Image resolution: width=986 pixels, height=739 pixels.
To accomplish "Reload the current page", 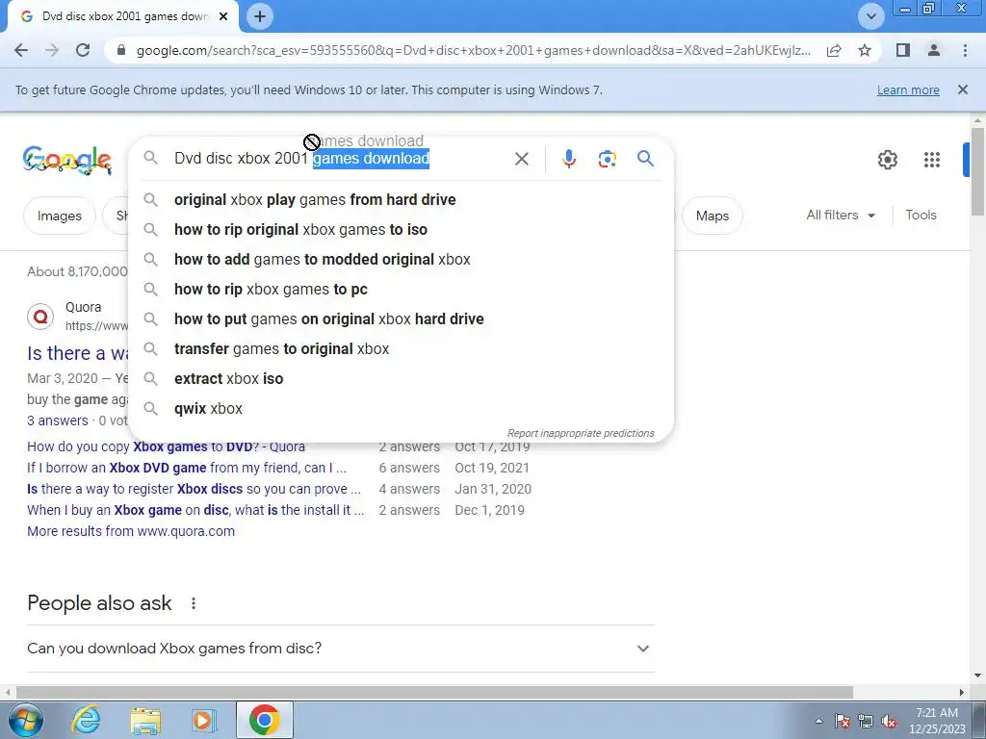I will [x=83, y=50].
